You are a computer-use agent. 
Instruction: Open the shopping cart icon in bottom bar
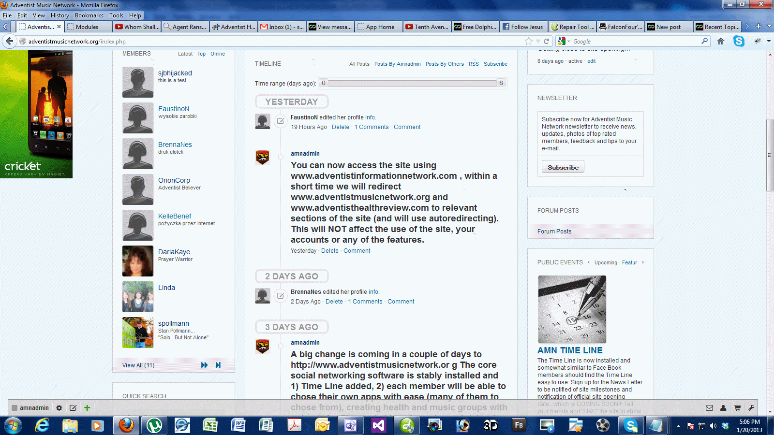click(737, 408)
